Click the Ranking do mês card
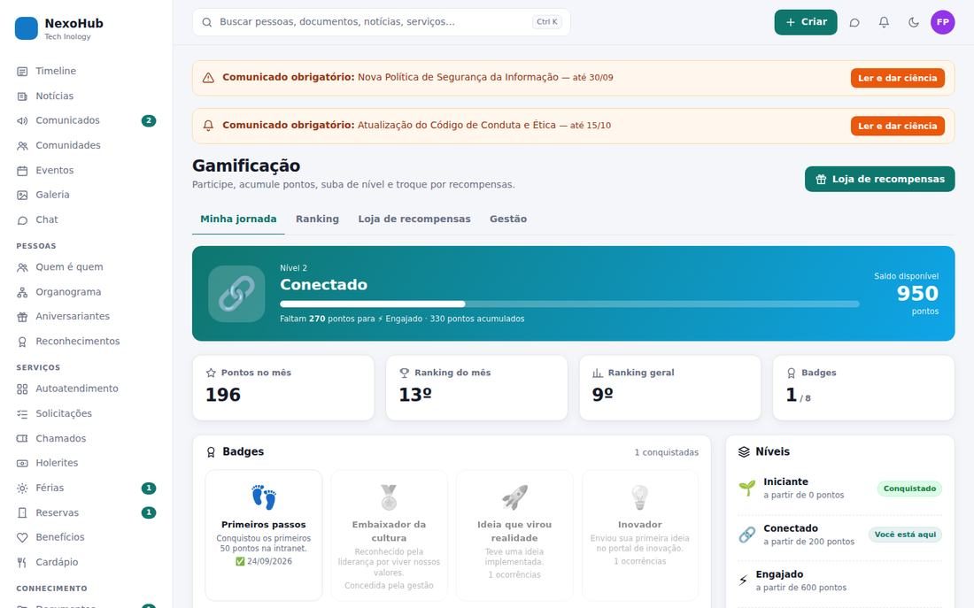Screen dimensions: 974x608 pyautogui.click(x=476, y=388)
